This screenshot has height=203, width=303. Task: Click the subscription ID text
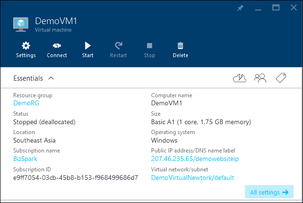76,178
